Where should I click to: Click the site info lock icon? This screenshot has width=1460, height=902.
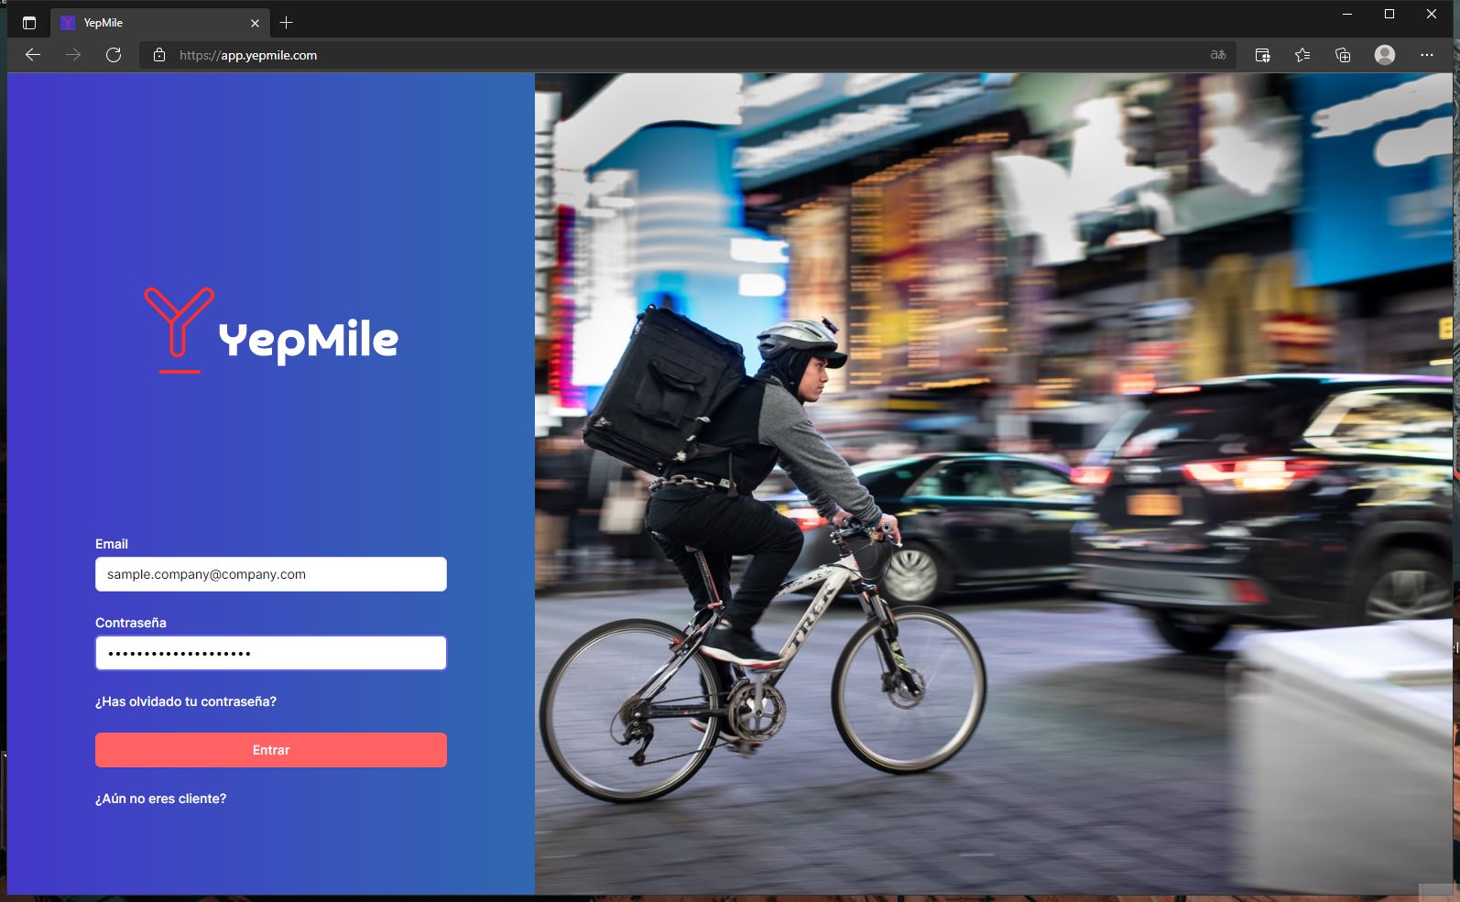point(159,55)
